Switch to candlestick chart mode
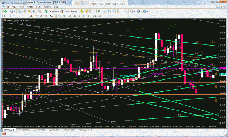The height and width of the screenshot is (137, 228). 98,11
